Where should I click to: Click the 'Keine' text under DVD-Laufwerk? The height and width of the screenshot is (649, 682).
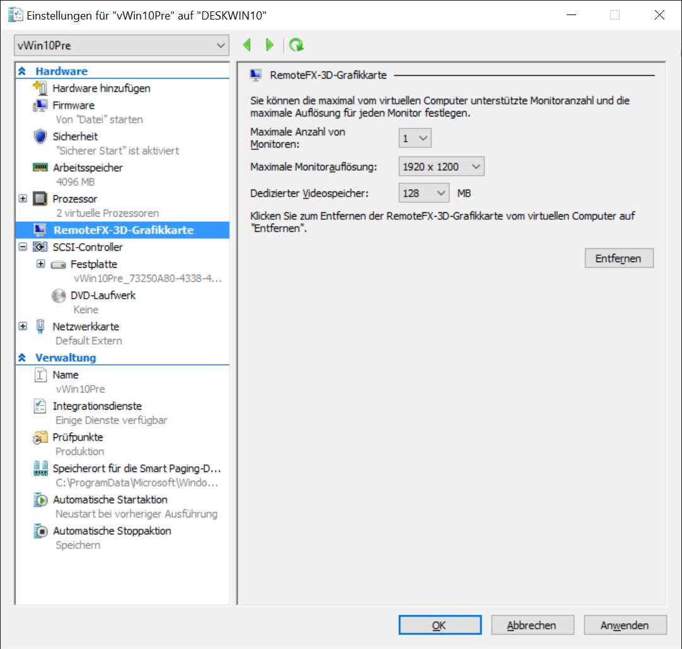(86, 309)
